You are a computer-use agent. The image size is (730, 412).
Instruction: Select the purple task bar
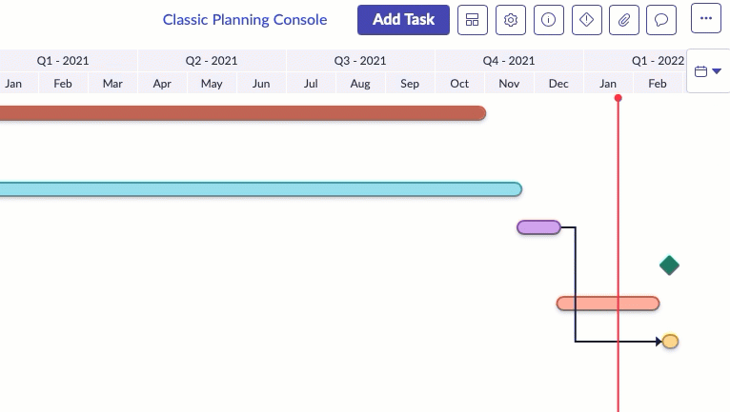point(538,227)
